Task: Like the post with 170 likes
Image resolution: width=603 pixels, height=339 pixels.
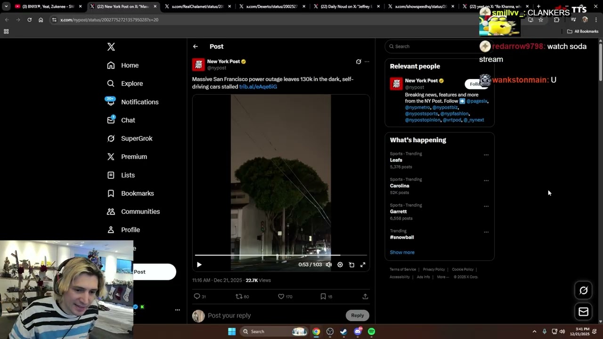Action: click(x=285, y=297)
